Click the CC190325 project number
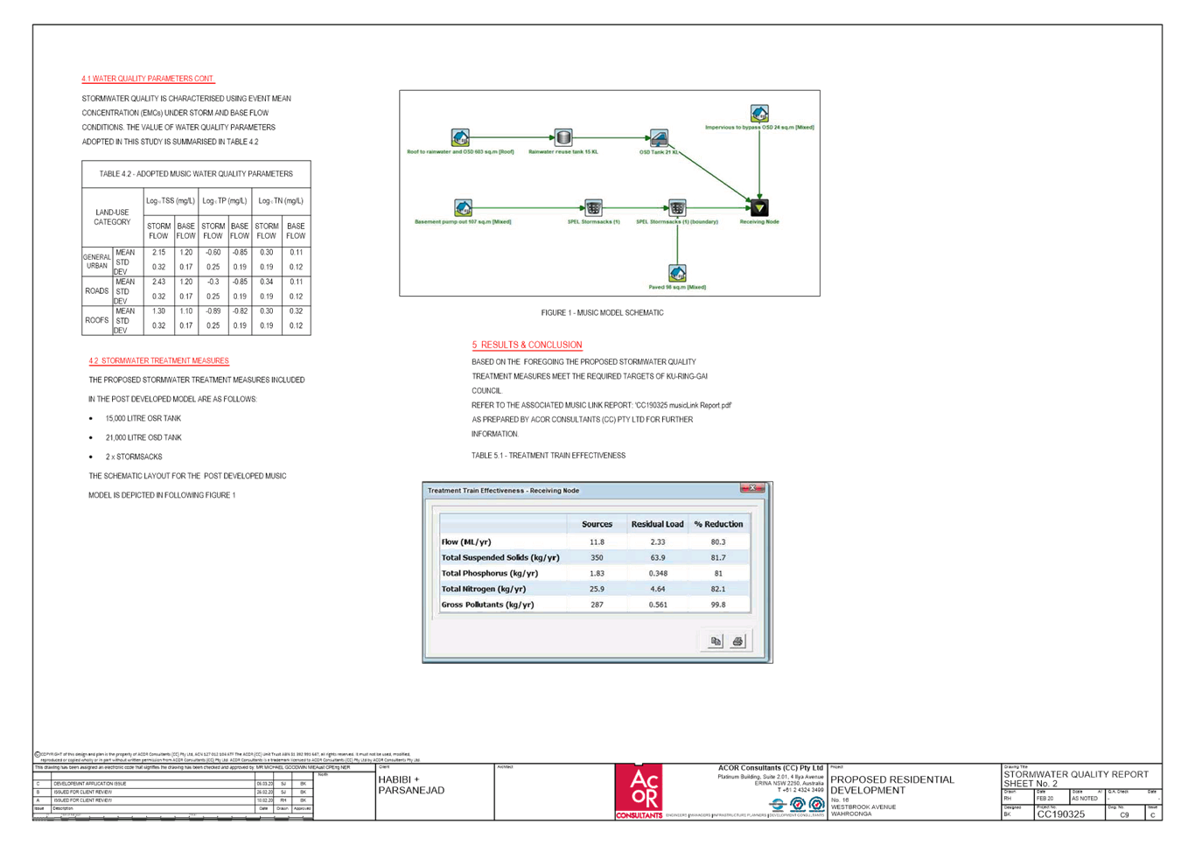Screen dimensions: 1195x845 1060,814
